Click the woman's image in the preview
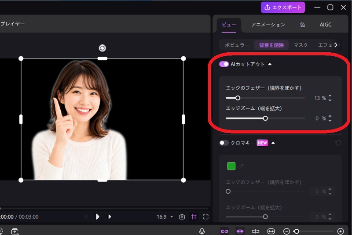 point(79,120)
